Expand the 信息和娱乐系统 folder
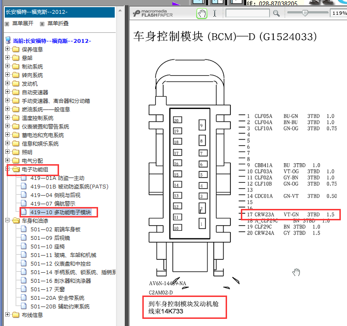This screenshot has width=347, height=326. (7, 143)
